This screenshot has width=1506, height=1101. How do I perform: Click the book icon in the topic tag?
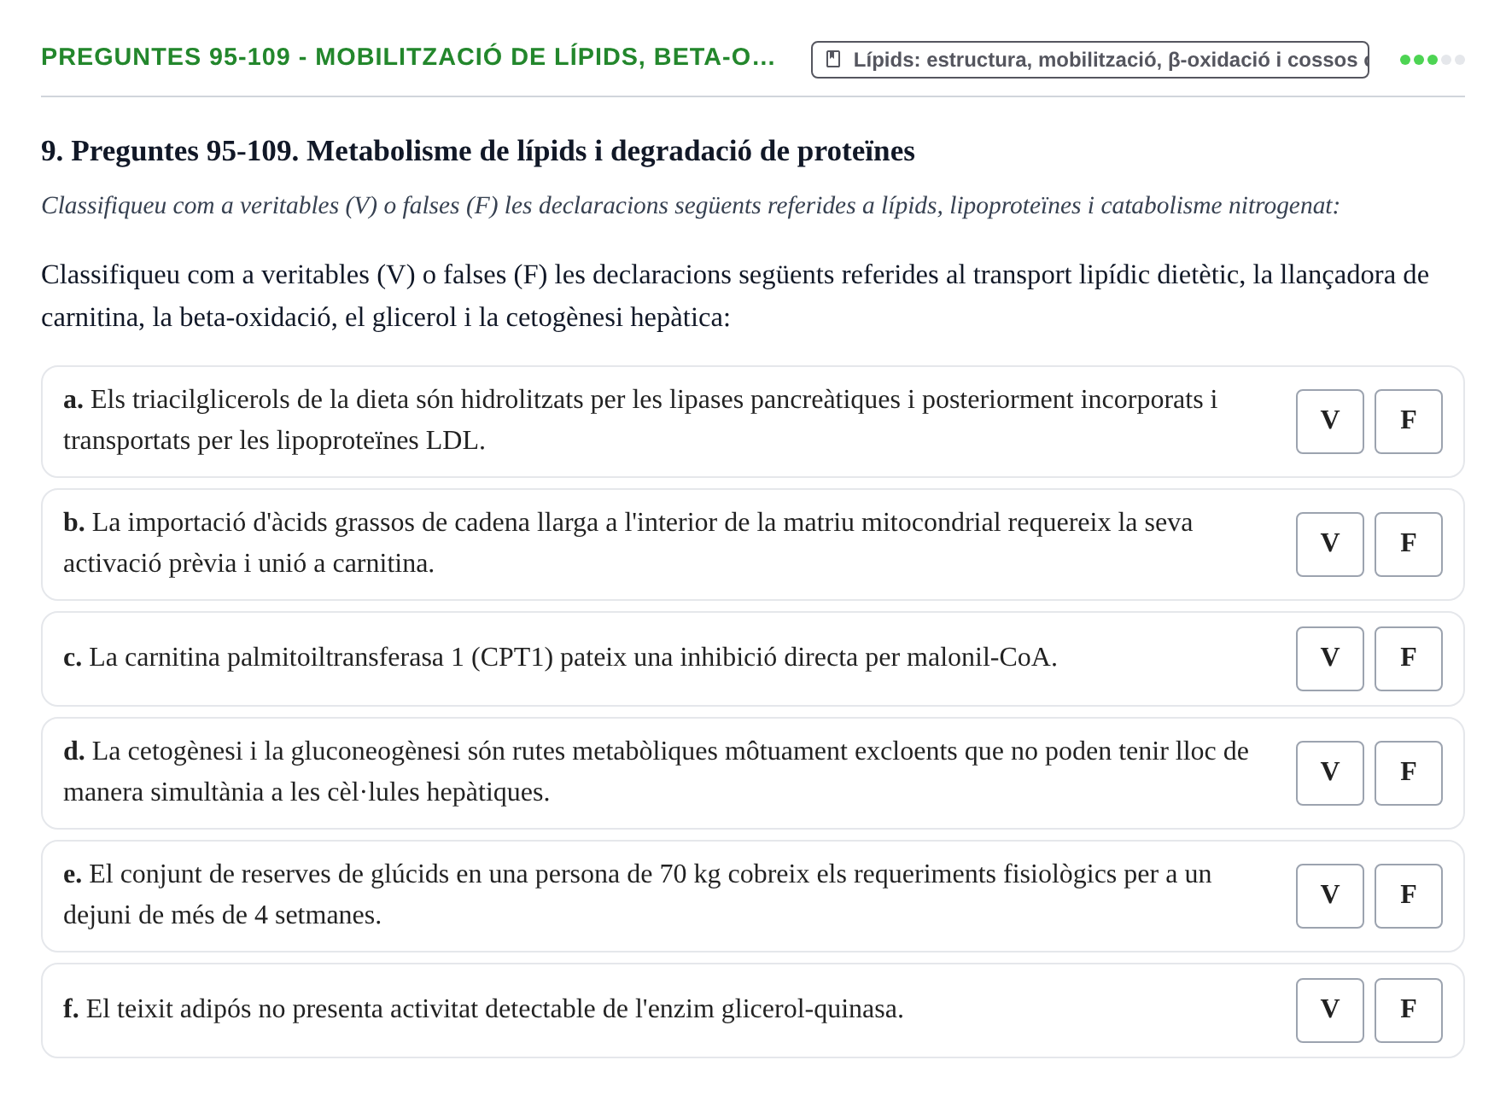833,60
